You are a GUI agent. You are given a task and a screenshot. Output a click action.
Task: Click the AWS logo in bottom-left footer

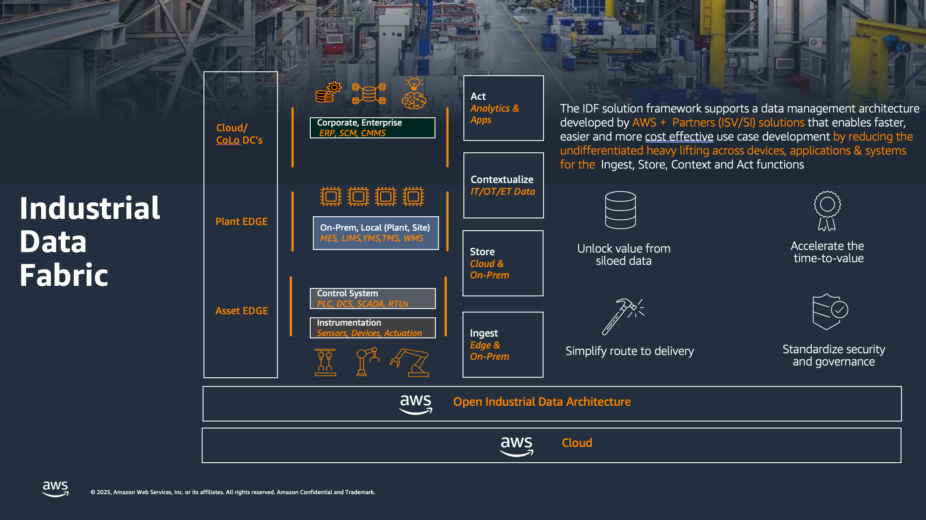[56, 488]
